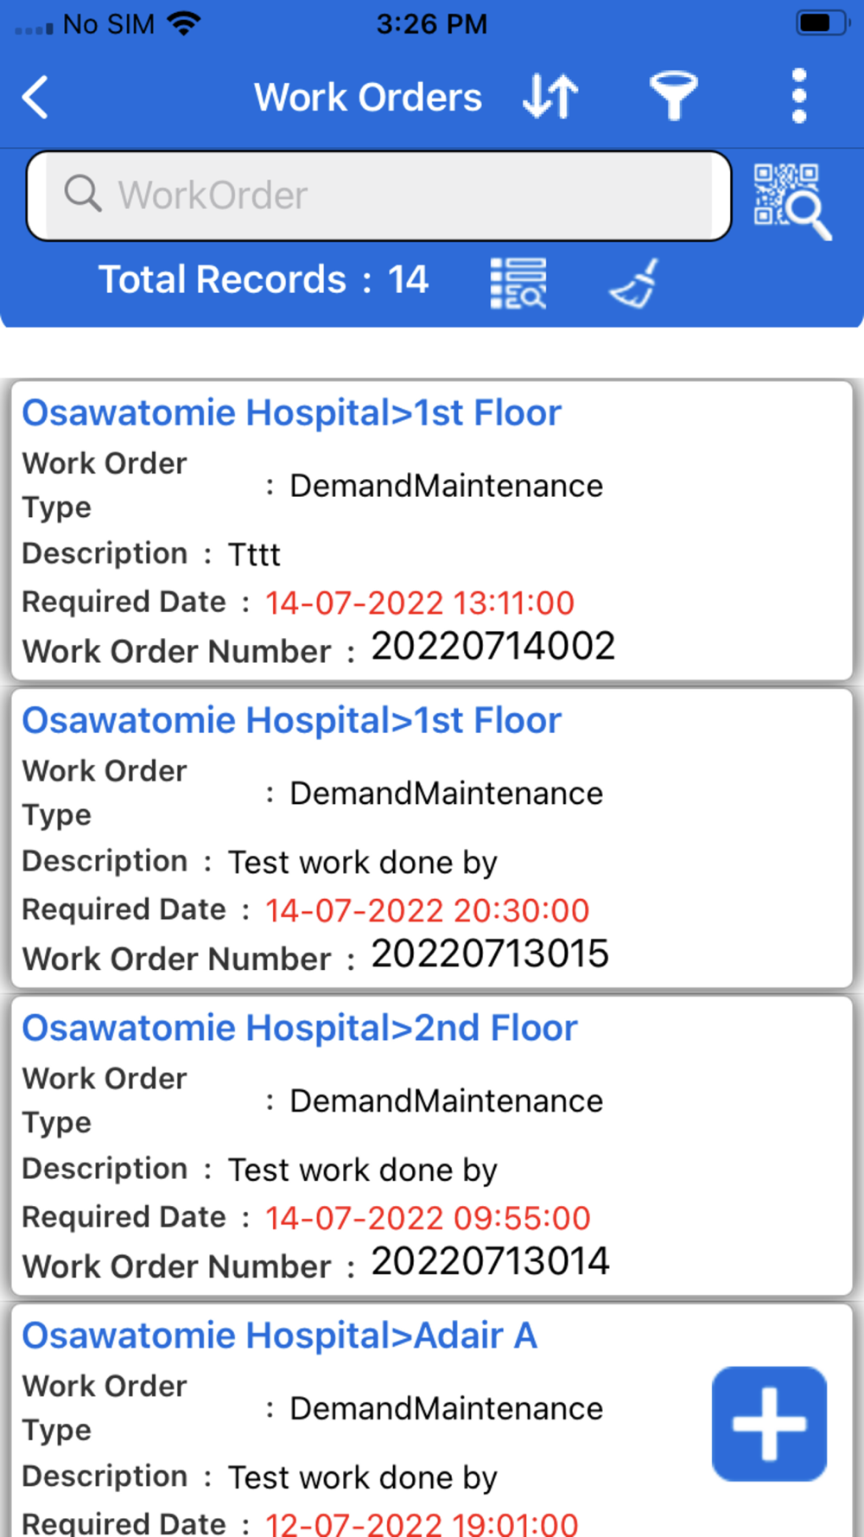Tap the Work Orders title

[367, 97]
